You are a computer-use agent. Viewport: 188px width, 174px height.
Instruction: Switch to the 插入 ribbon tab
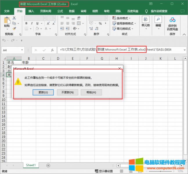31,11
